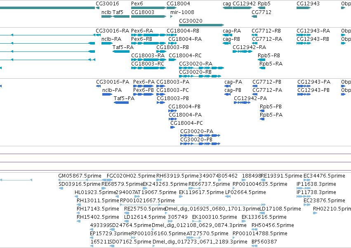The width and height of the screenshot is (351, 248).
Task: Select the Rpb5-PB protein feature
Action: coord(262,111)
